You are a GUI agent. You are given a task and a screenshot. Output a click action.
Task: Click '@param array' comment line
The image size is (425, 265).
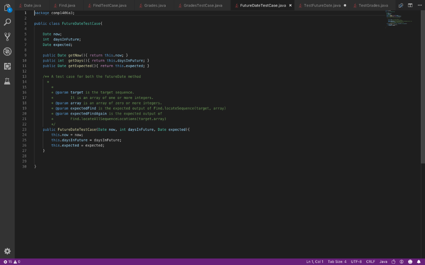(108, 103)
